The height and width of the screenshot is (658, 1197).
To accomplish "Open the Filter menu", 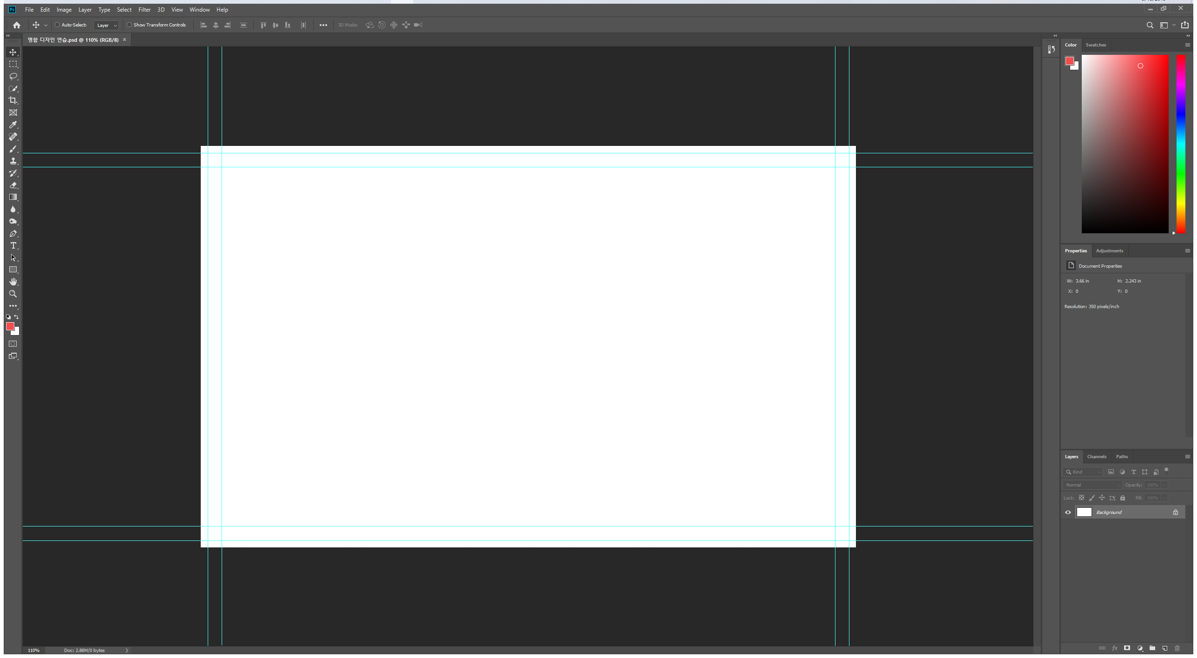I will pyautogui.click(x=144, y=9).
